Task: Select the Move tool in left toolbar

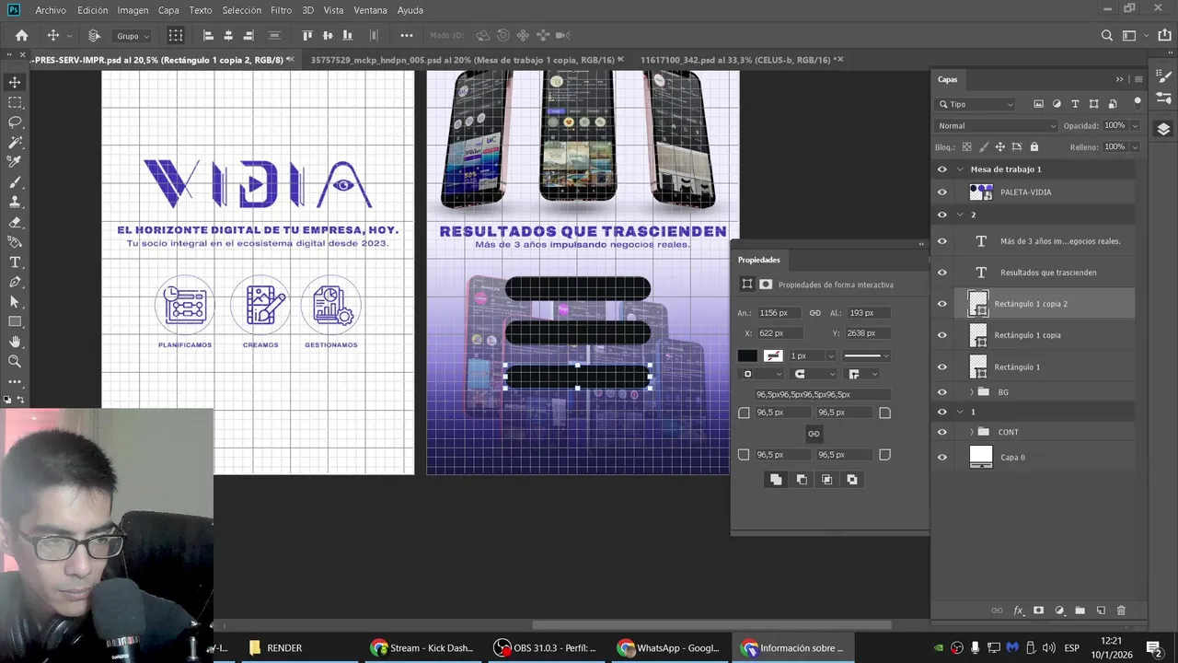Action: [x=15, y=82]
